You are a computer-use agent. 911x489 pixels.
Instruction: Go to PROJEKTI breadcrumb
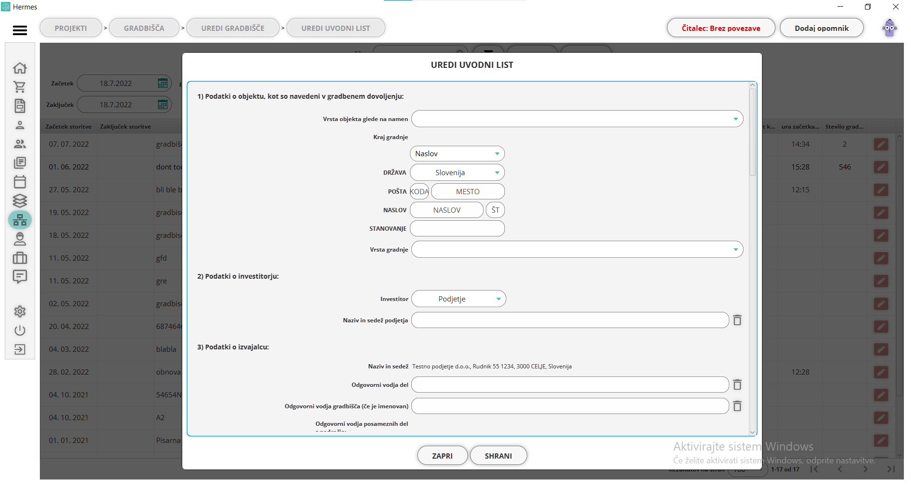tap(71, 28)
